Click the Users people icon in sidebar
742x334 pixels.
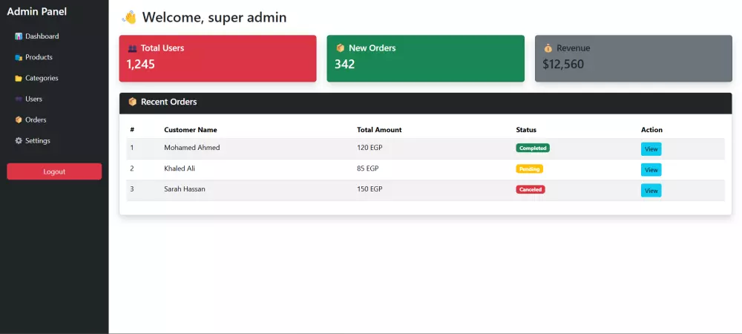pos(19,99)
